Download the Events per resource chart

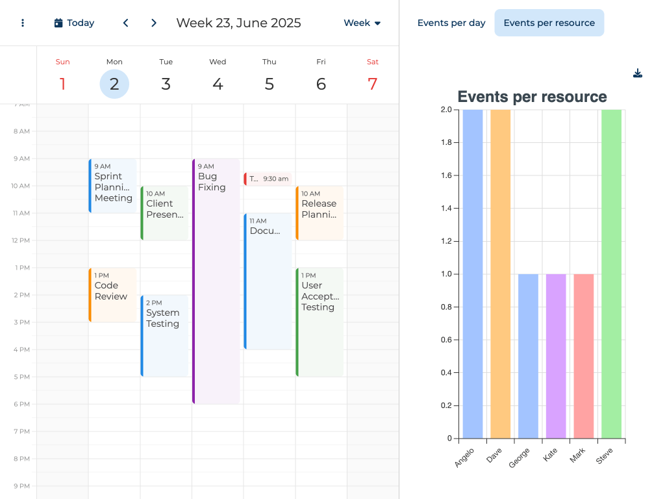coord(638,73)
